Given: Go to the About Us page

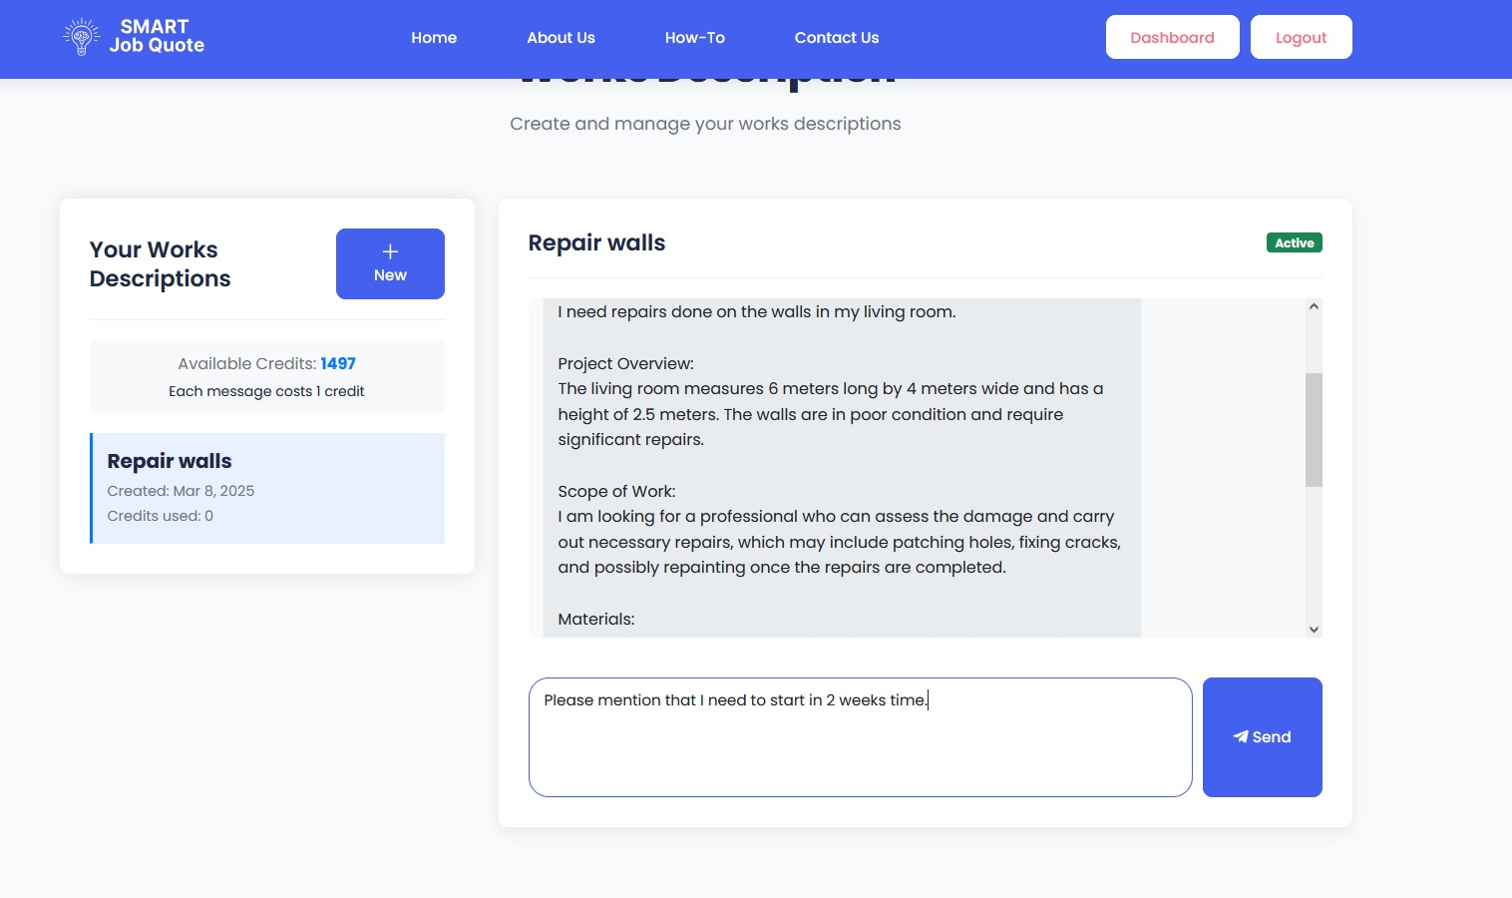Looking at the screenshot, I should [561, 38].
